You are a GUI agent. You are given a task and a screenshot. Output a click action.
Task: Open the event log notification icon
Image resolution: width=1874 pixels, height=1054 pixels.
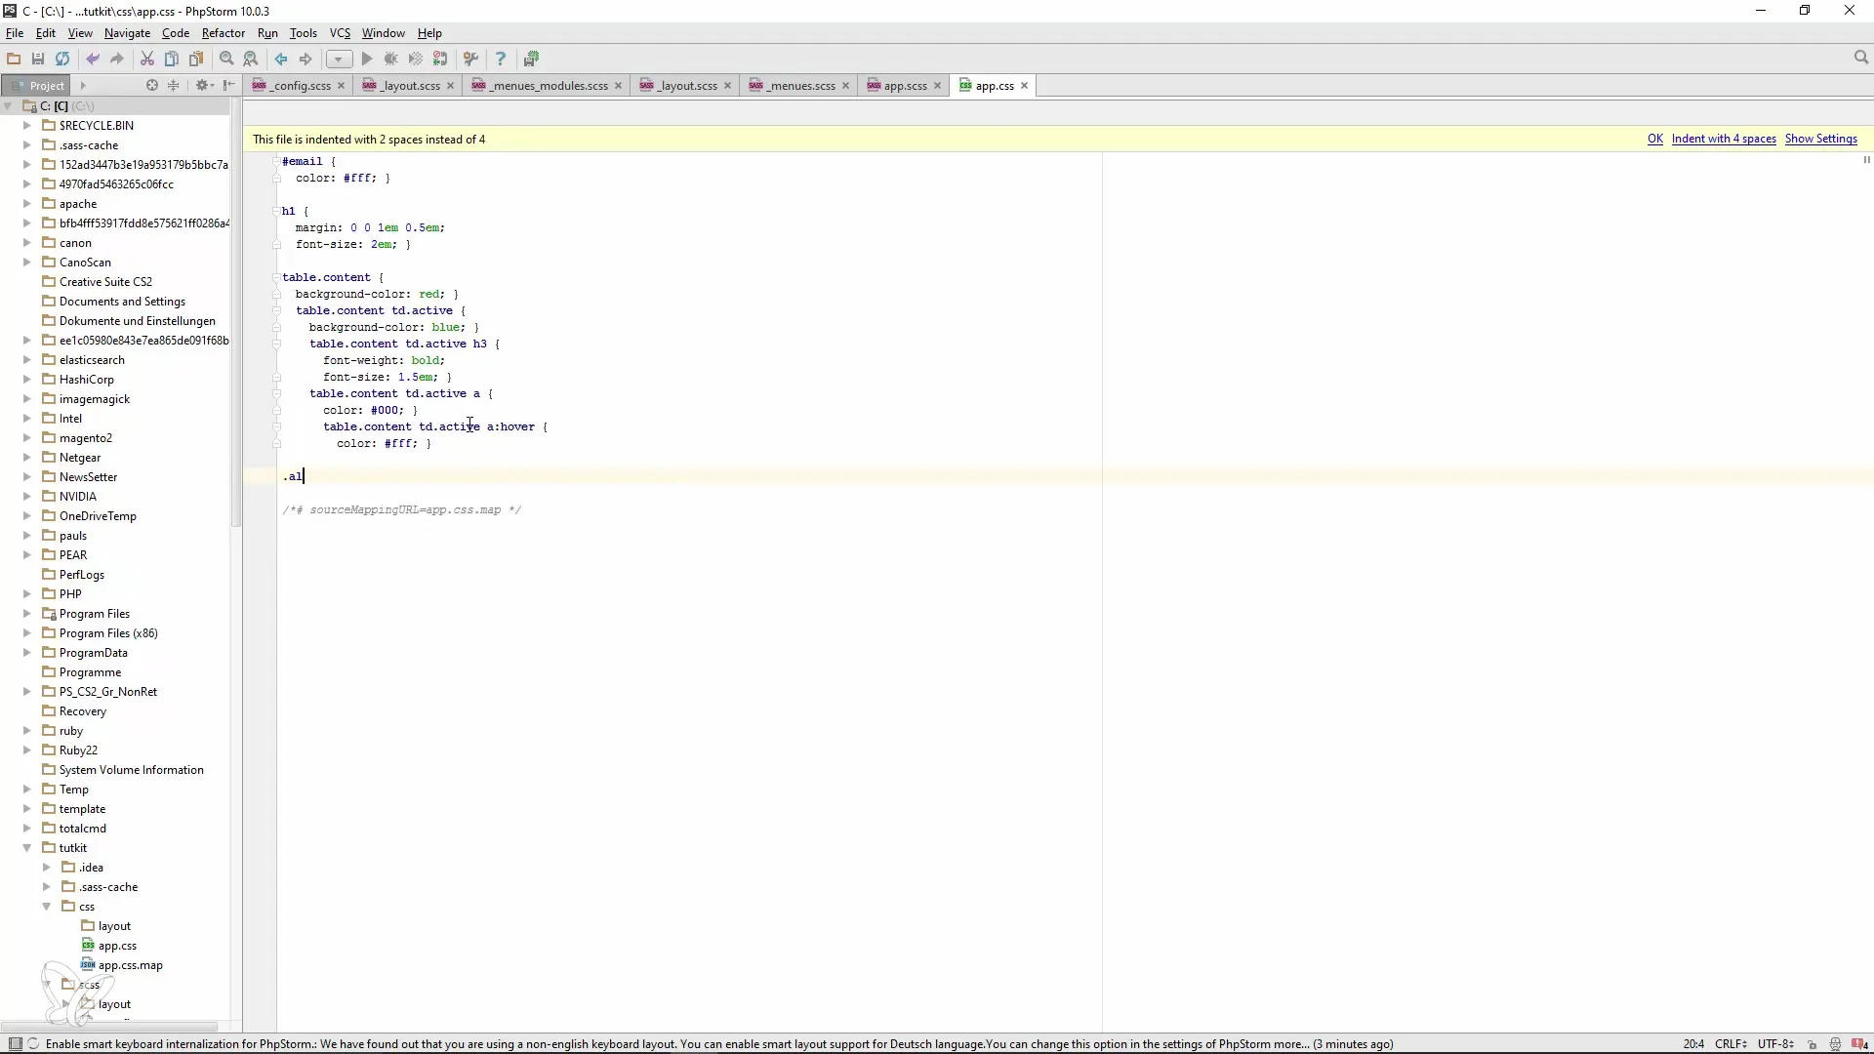pyautogui.click(x=1860, y=1044)
